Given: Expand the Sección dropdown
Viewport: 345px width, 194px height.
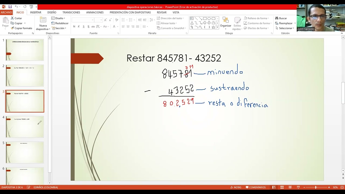Looking at the screenshot, I should pyautogui.click(x=59, y=28).
